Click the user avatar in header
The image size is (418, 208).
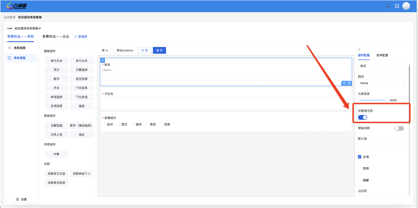(406, 6)
